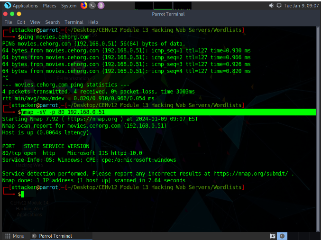This screenshot has width=321, height=242.
Task: Launch Firefox from the top panel
Action: point(84,6)
